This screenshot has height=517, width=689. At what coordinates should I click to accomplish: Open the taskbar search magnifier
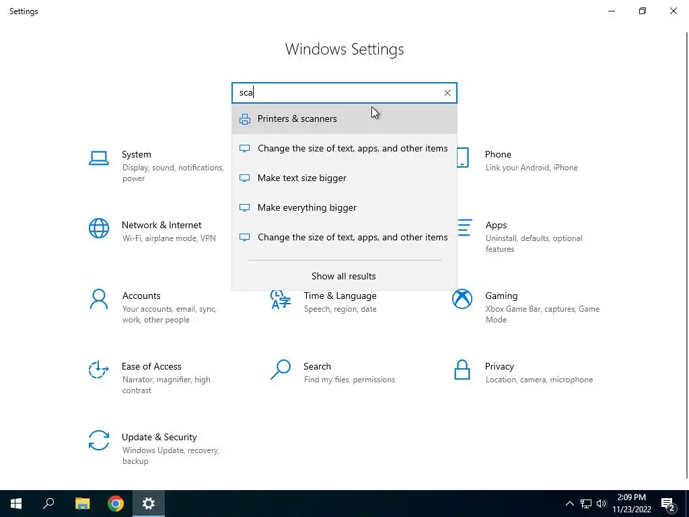click(x=48, y=504)
